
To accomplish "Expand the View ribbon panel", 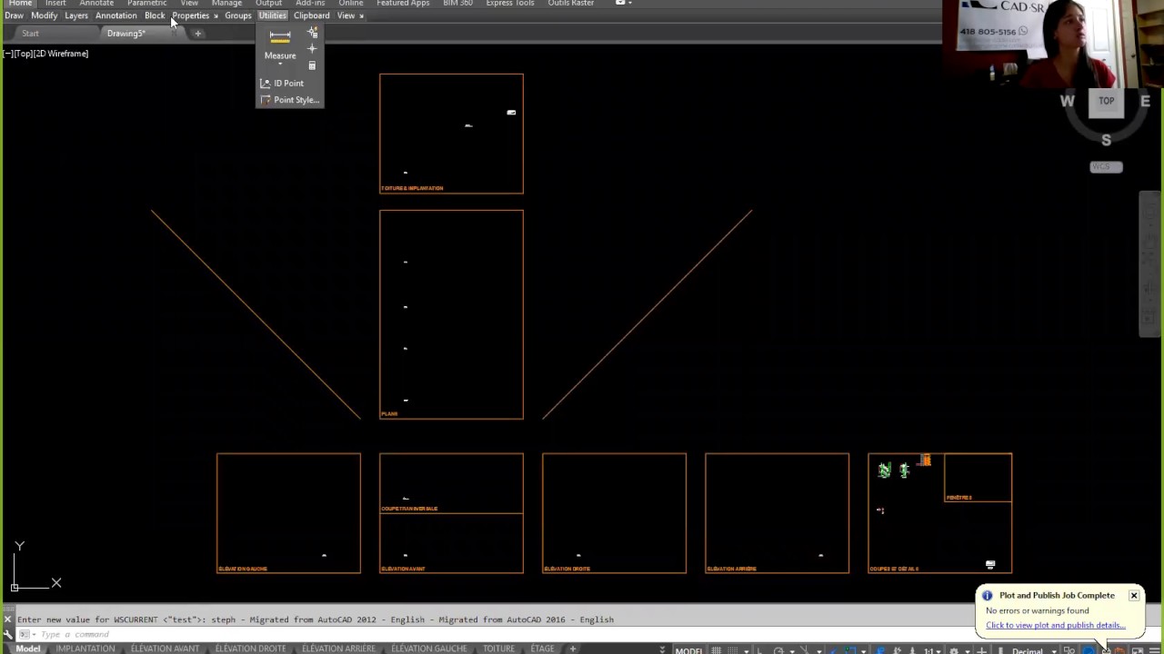I will coord(350,15).
